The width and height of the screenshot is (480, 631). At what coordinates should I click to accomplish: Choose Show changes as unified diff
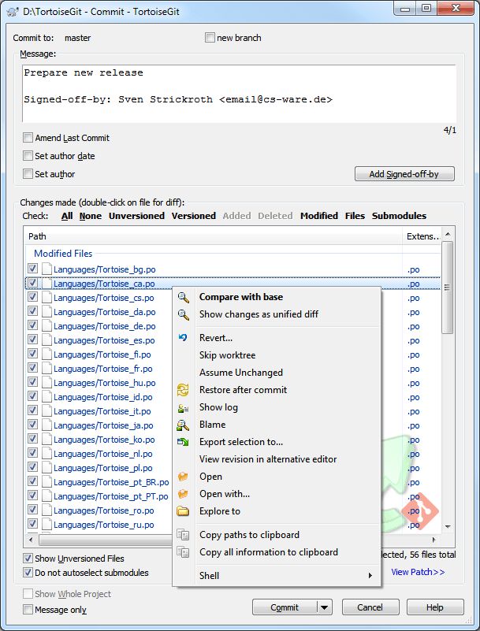[x=259, y=314]
